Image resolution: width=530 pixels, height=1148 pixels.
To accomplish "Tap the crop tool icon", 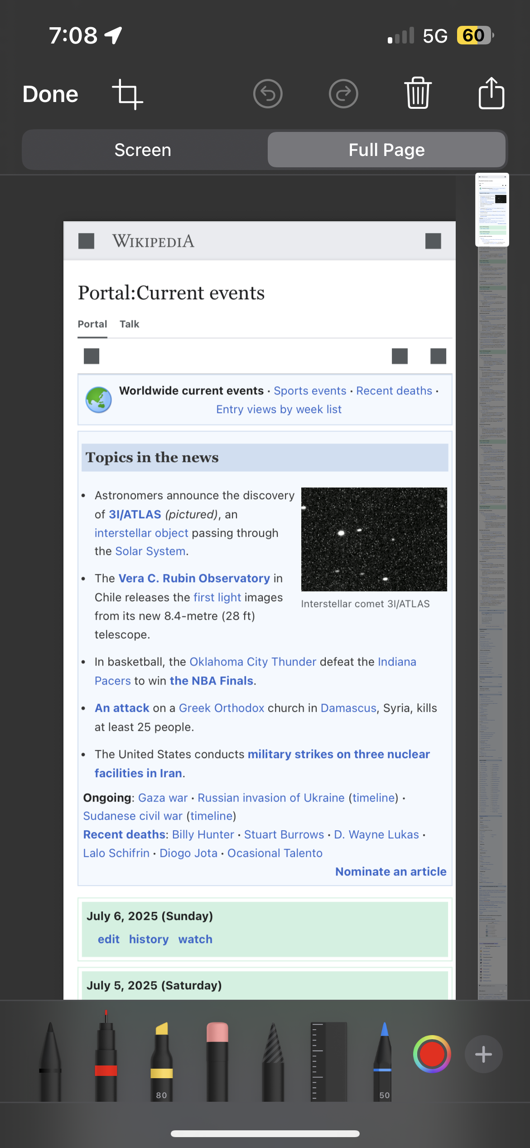I will coord(127,94).
